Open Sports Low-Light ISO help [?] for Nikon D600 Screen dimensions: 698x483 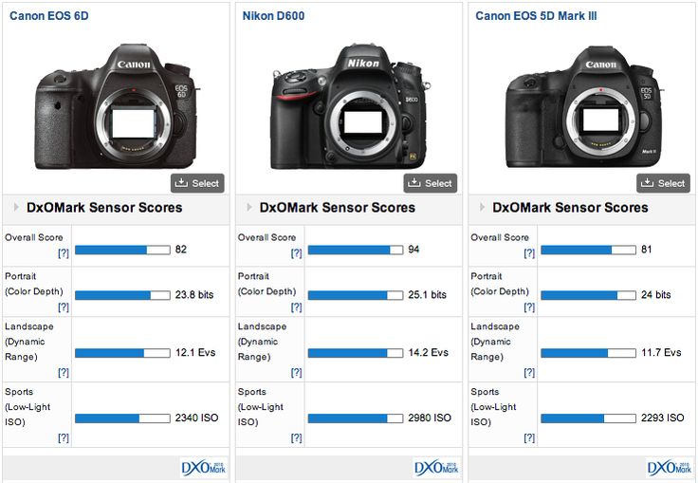(x=297, y=437)
